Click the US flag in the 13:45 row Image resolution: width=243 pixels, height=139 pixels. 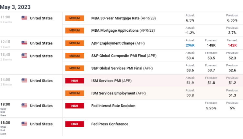(x=24, y=56)
